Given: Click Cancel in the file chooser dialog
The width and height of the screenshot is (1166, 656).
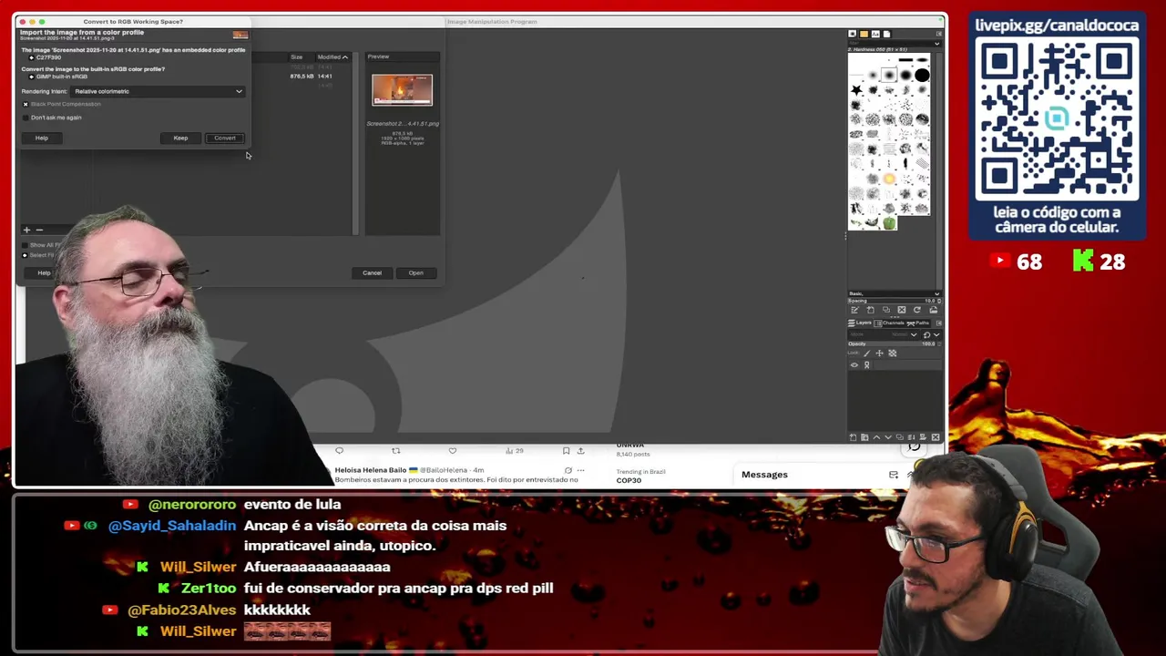Looking at the screenshot, I should tap(372, 272).
